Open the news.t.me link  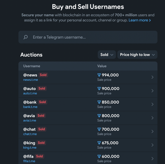pos(30,80)
